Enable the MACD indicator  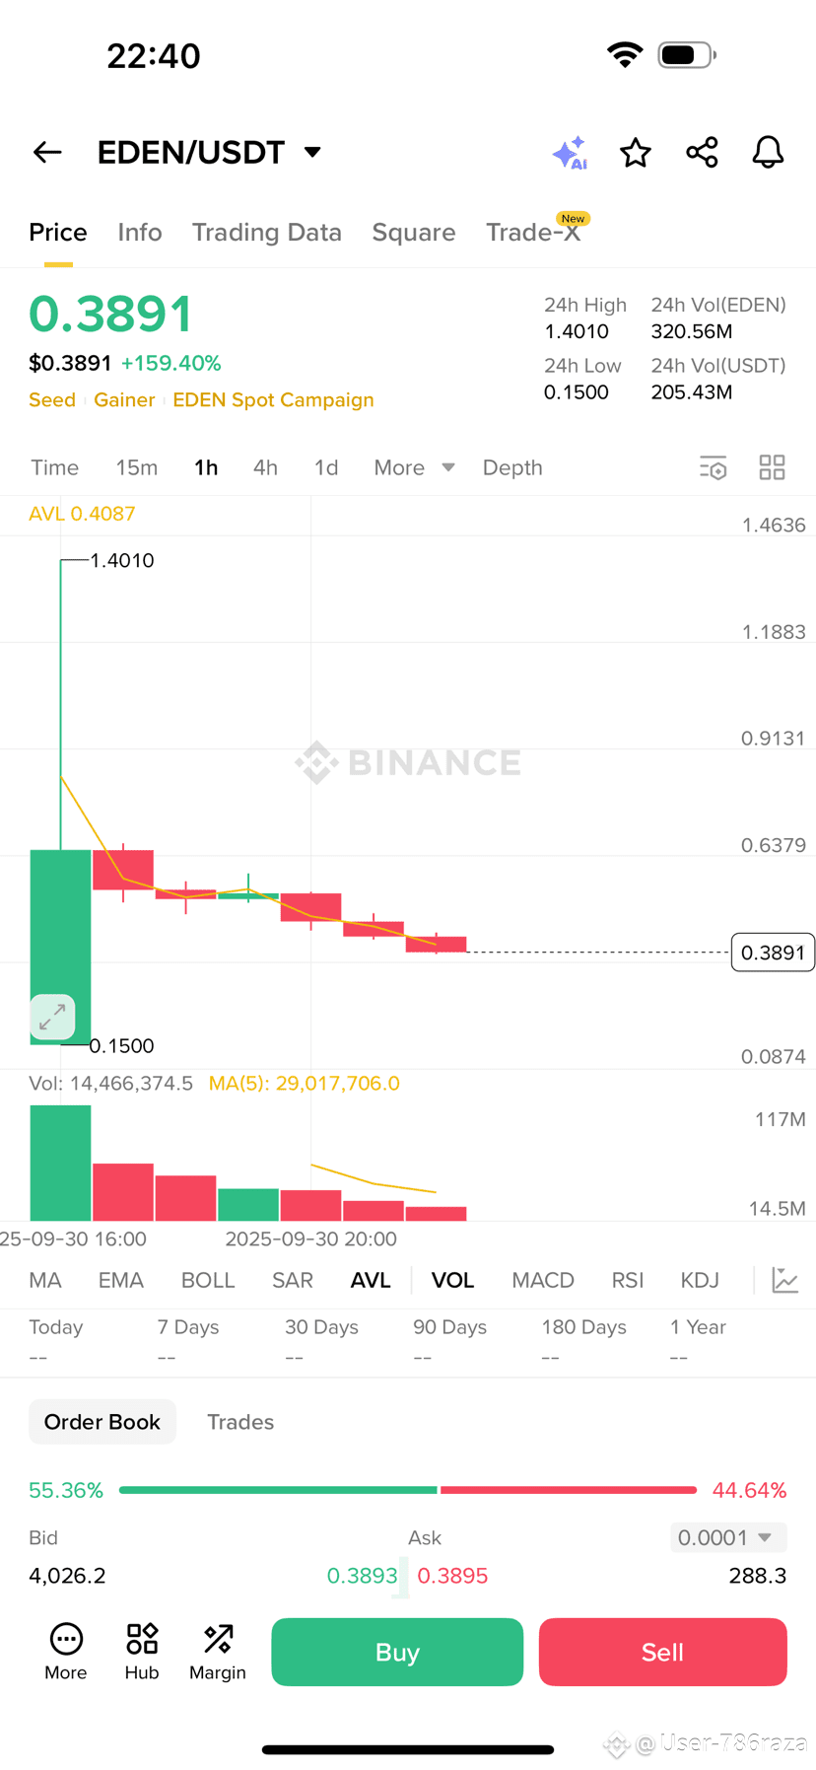(x=543, y=1280)
